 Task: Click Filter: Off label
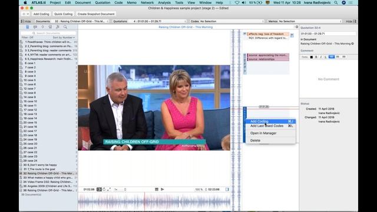pyautogui.click(x=28, y=38)
